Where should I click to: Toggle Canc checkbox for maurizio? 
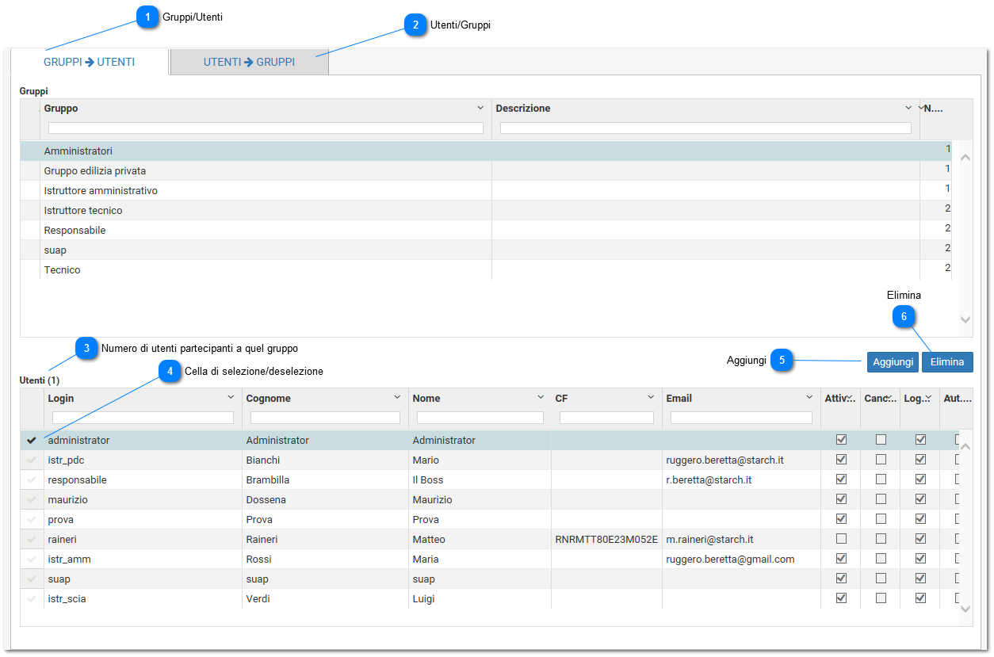881,498
